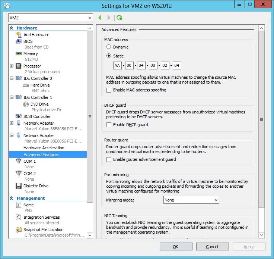Select Hardware Acceleration under Network Adapter
This screenshot has width=274, height=259.
click(44, 148)
